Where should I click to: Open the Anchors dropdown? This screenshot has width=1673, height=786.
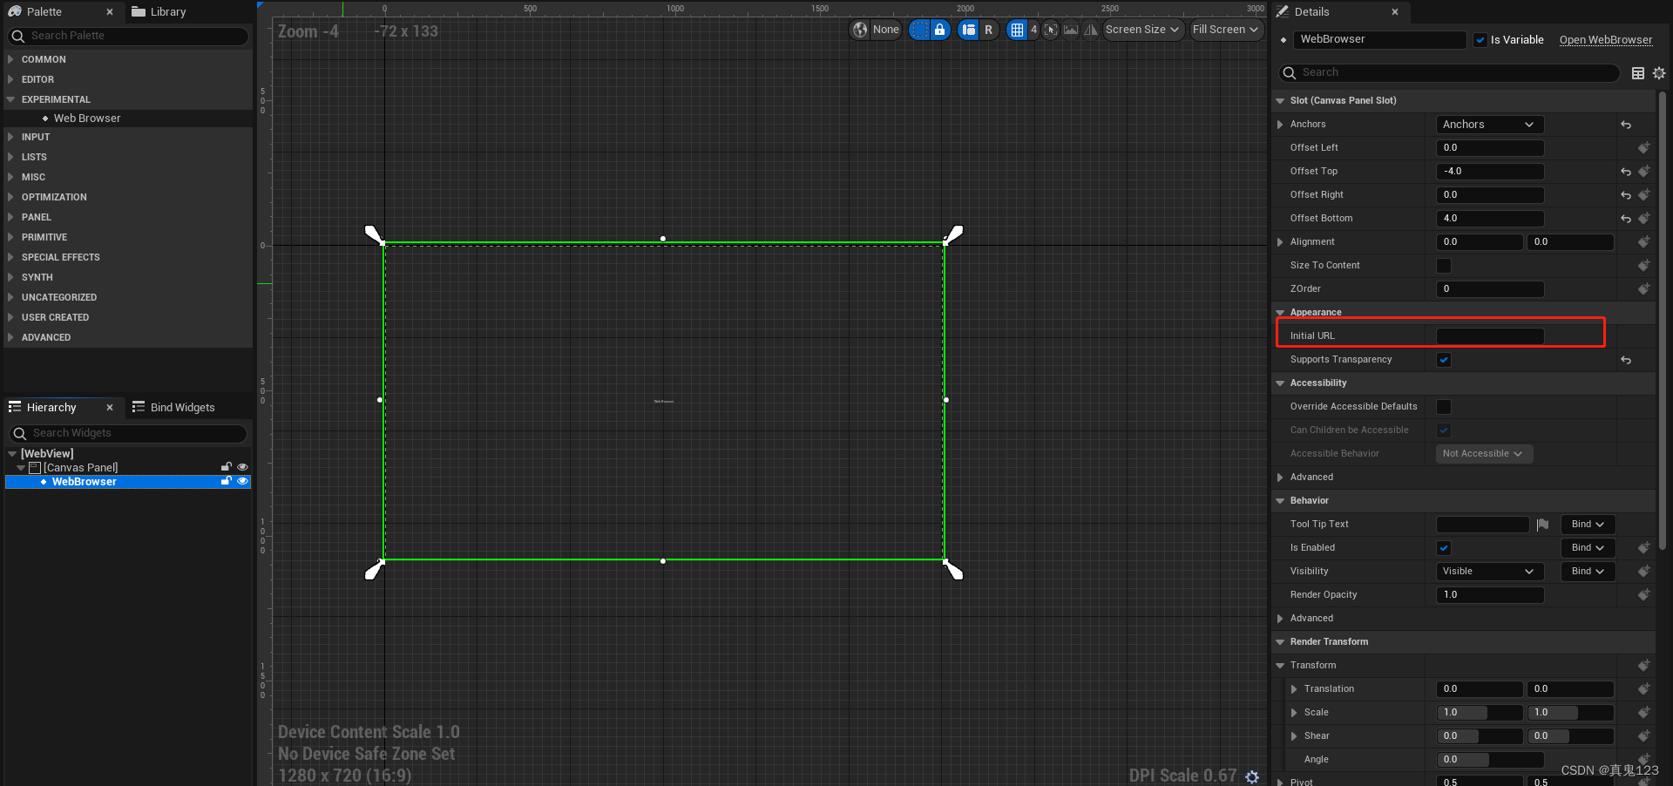1490,125
